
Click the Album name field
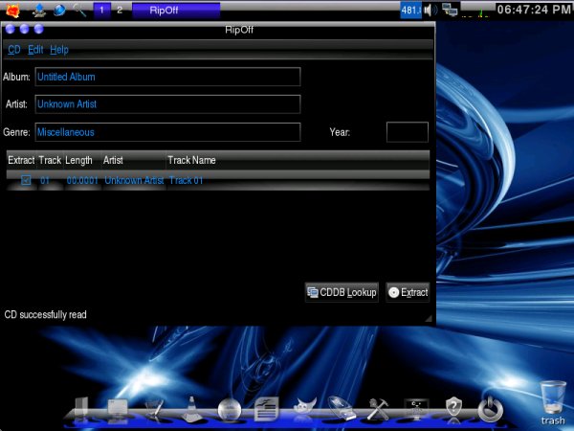tap(167, 77)
